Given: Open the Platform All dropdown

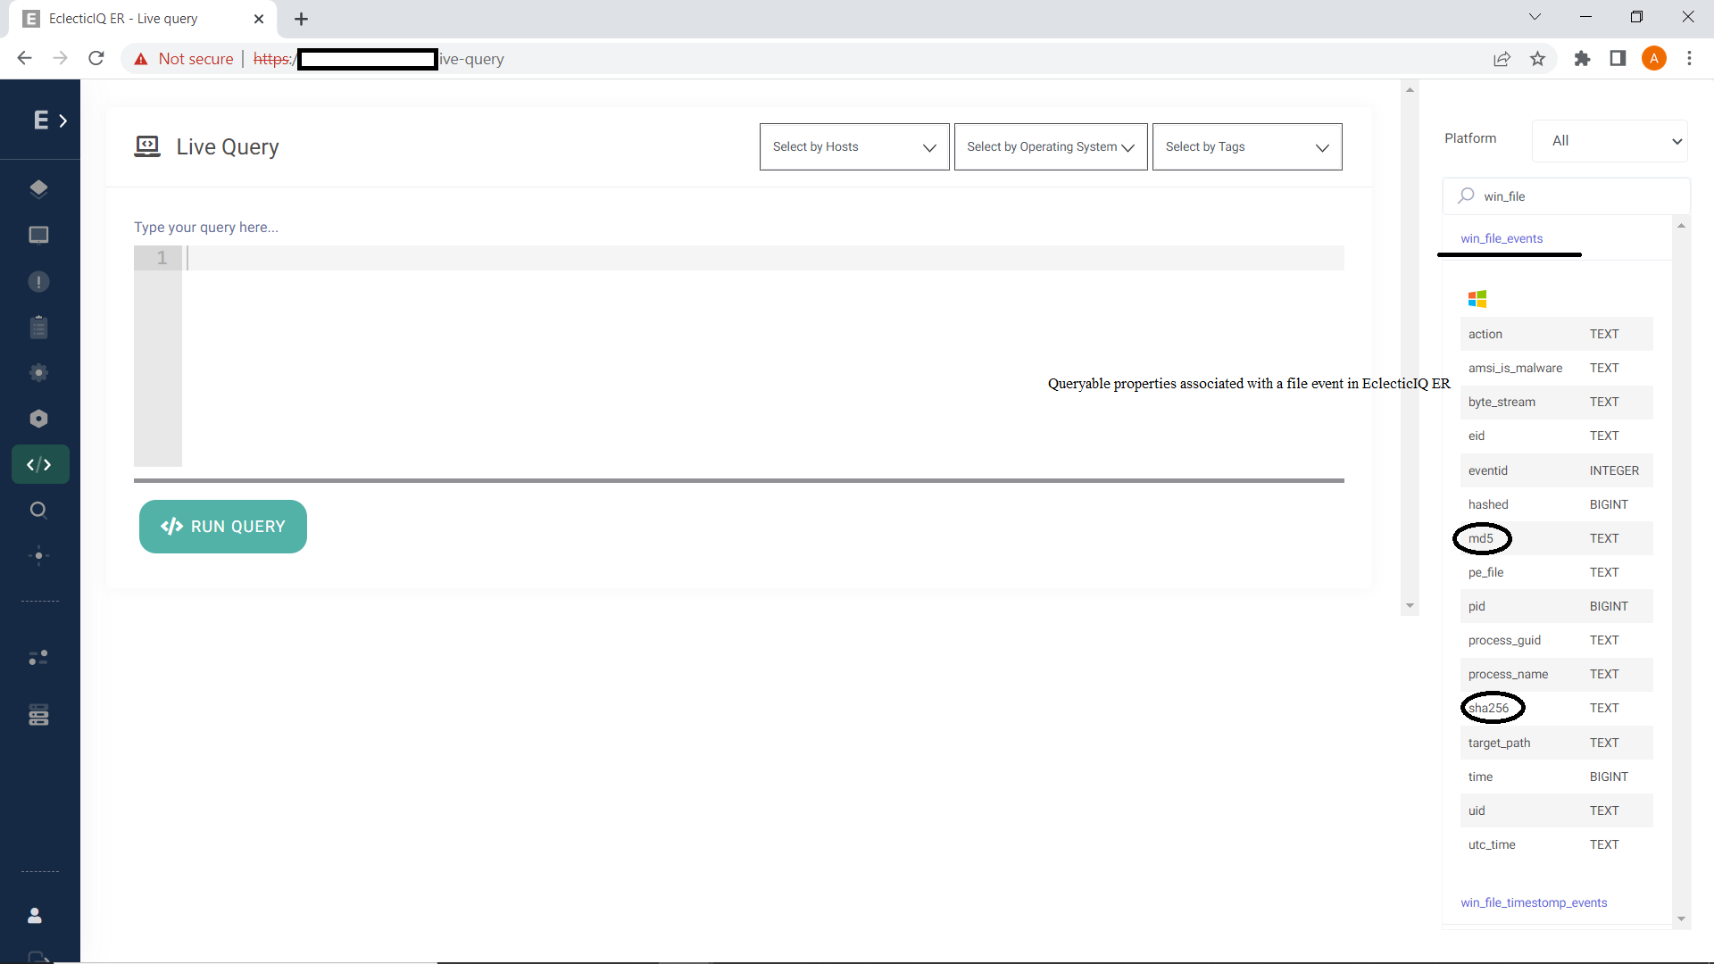Looking at the screenshot, I should 1610,140.
